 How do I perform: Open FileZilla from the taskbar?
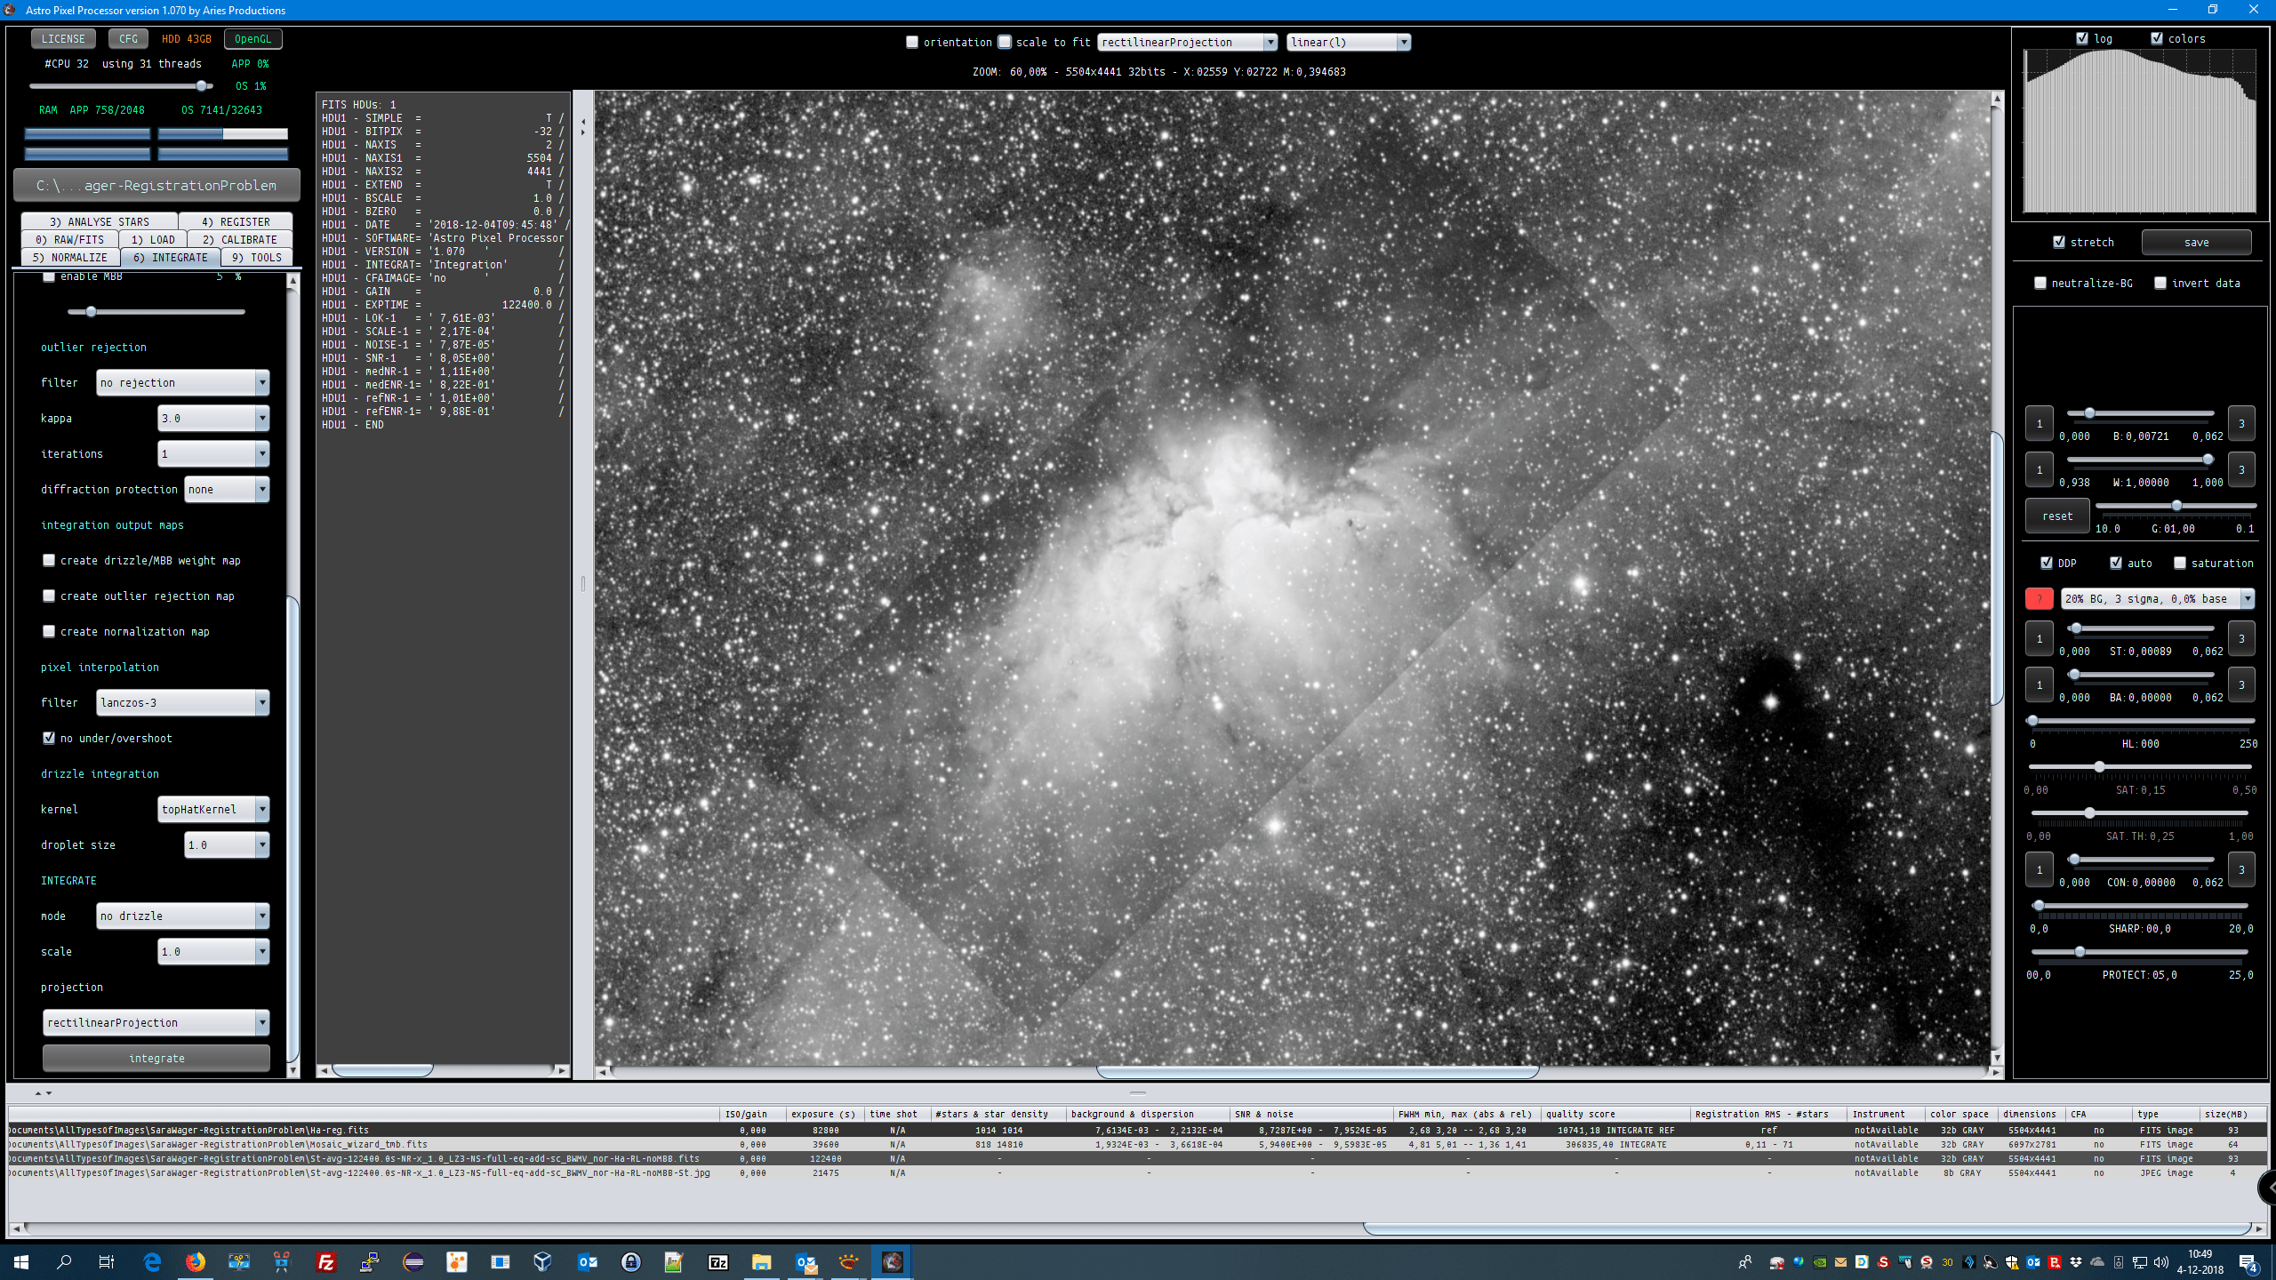(x=325, y=1261)
